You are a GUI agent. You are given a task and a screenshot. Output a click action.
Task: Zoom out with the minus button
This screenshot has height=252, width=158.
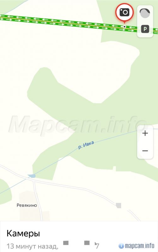[x=145, y=151]
